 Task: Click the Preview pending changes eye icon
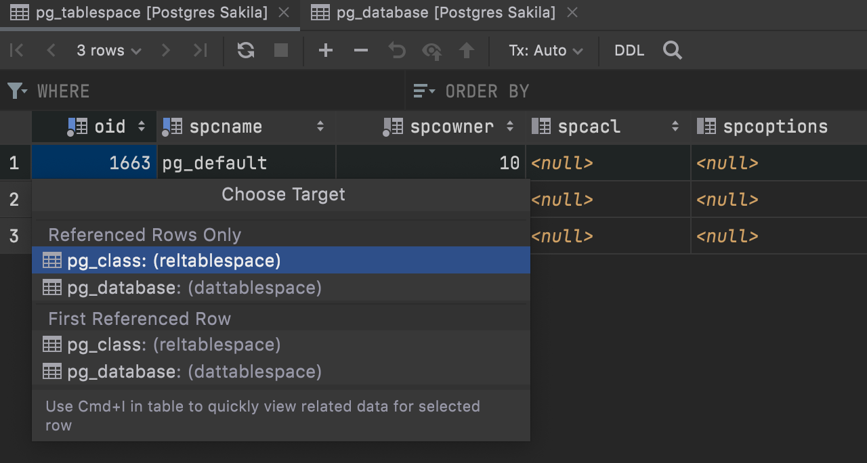coord(431,50)
